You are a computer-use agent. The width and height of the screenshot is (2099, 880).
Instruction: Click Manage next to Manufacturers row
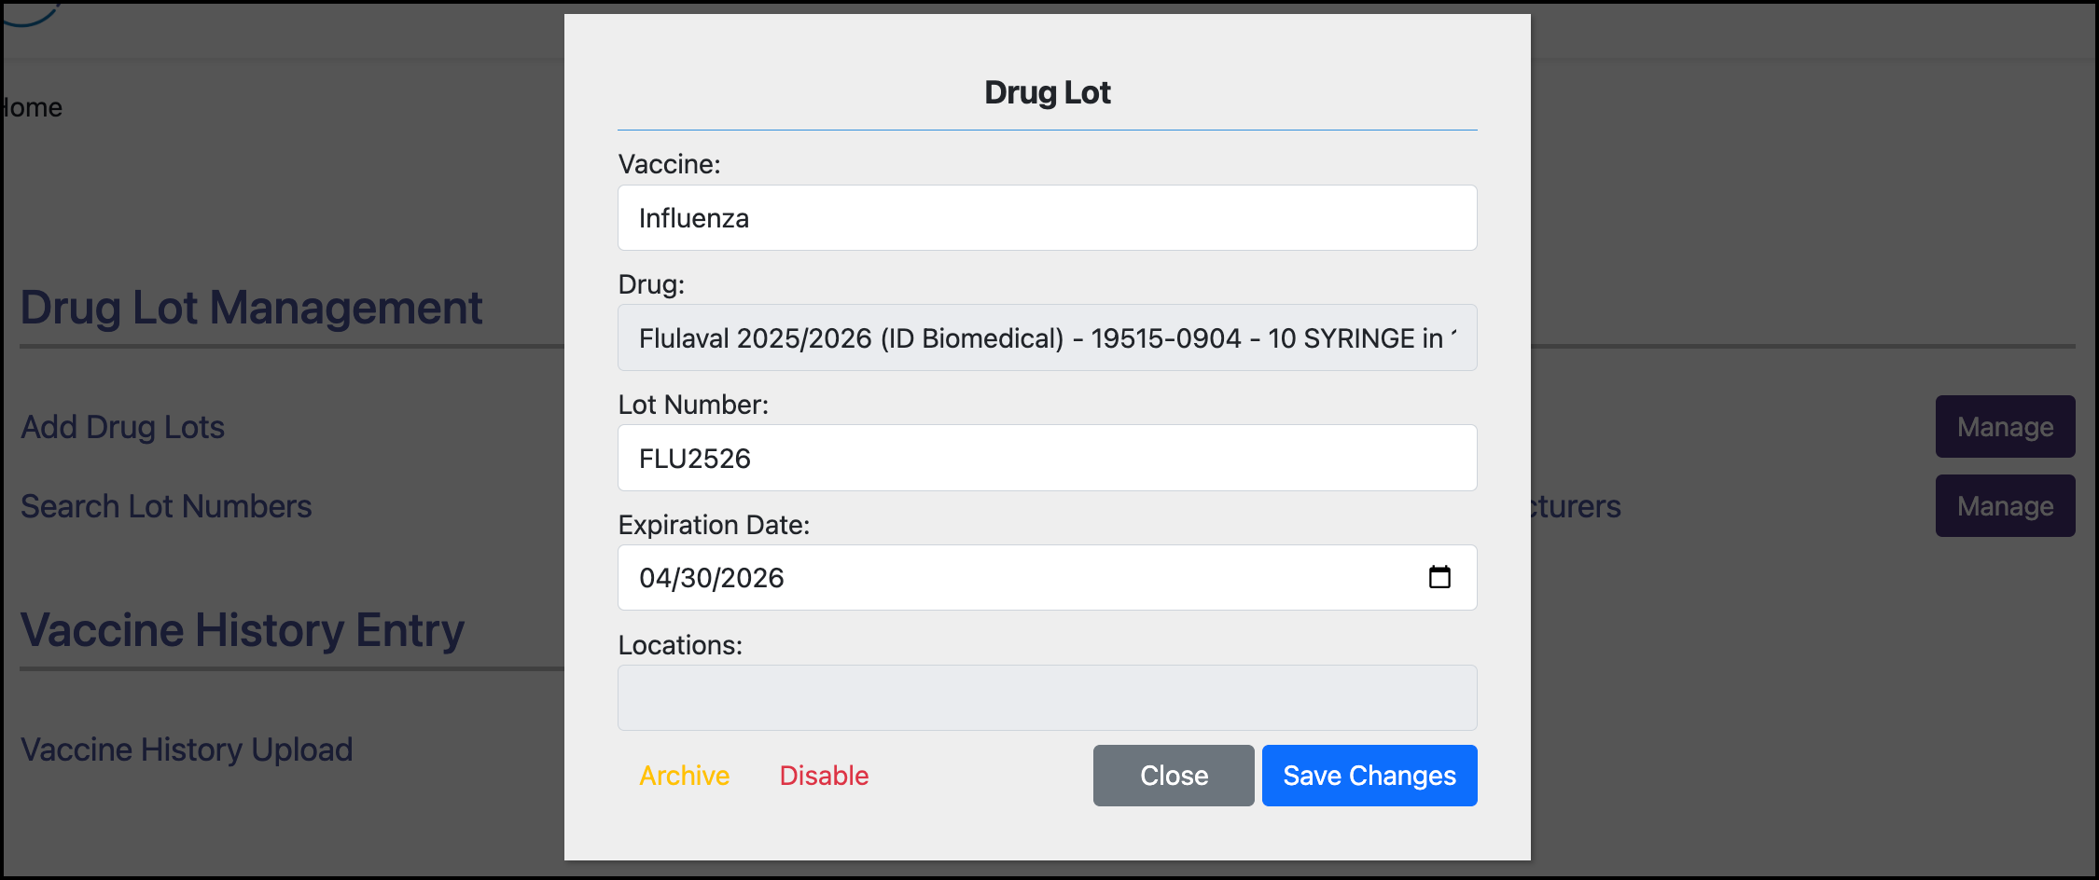(x=2005, y=505)
